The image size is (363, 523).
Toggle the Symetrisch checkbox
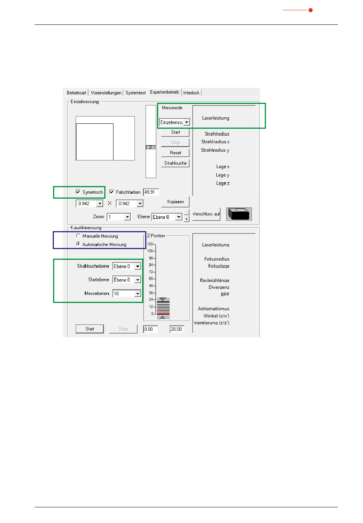78,192
